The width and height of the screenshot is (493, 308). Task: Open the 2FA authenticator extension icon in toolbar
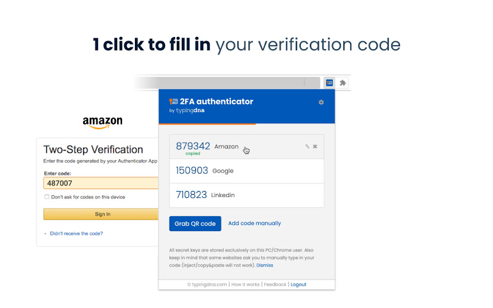coord(329,83)
